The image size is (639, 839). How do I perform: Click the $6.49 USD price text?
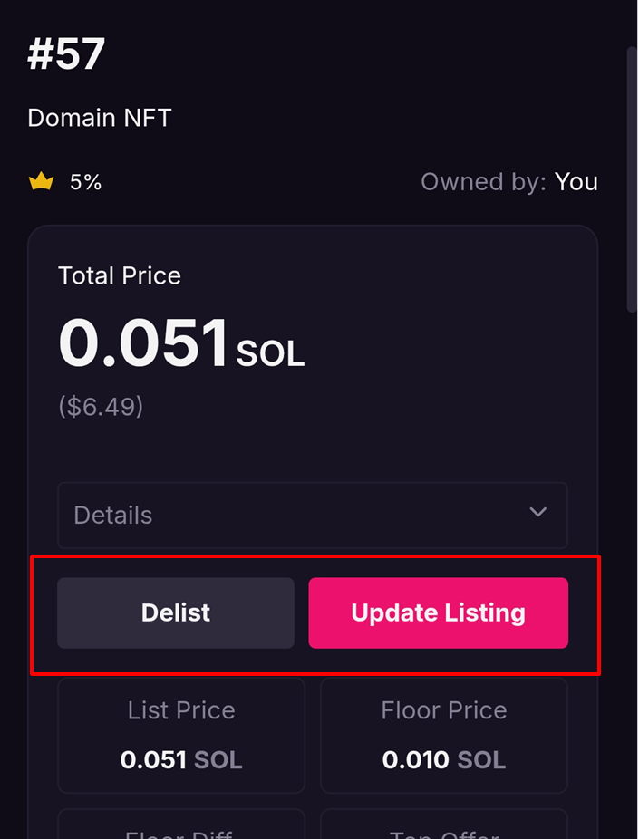101,406
